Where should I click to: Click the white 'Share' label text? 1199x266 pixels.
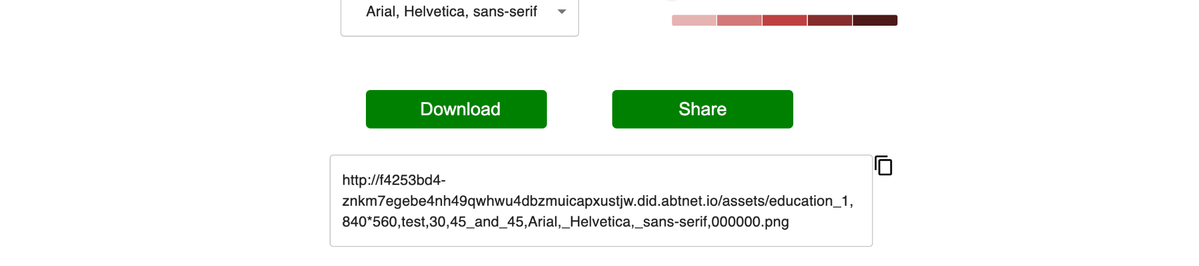click(703, 109)
